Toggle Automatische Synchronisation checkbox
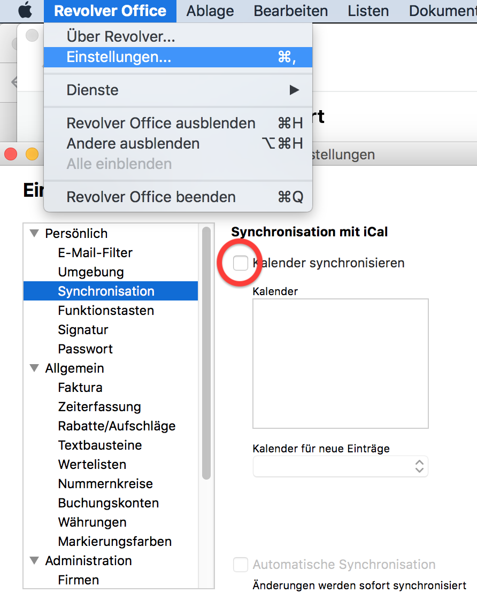Screen dimensions: 477x601 click(x=241, y=565)
